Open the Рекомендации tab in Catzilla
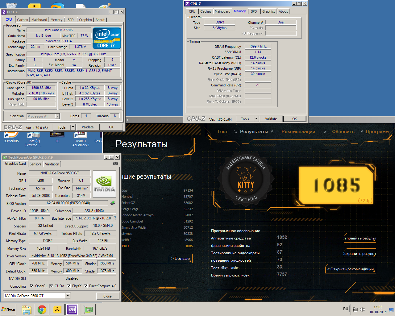Screen dimensions: 395x316 click(298, 131)
